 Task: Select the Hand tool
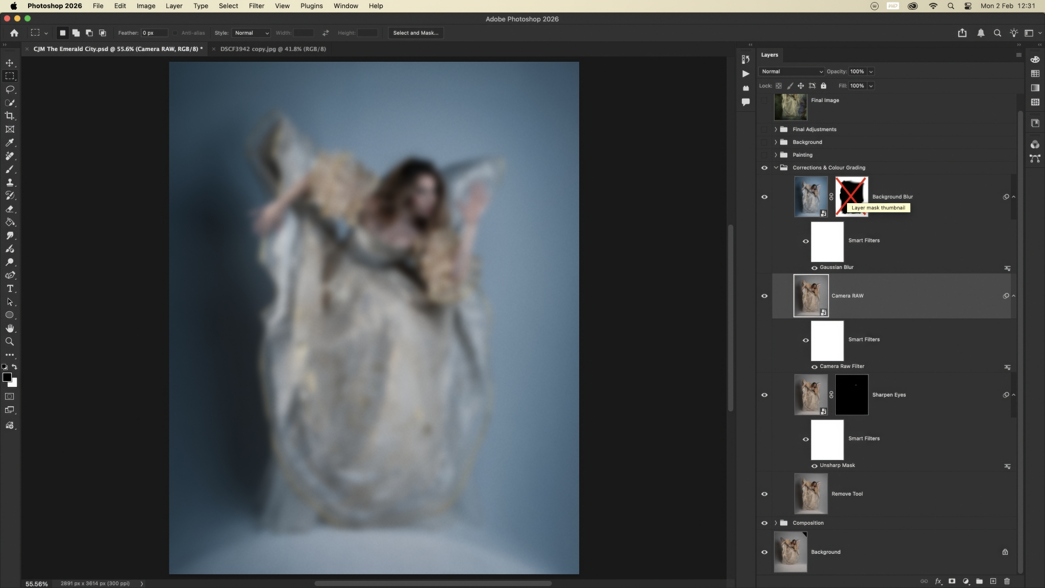click(x=10, y=328)
